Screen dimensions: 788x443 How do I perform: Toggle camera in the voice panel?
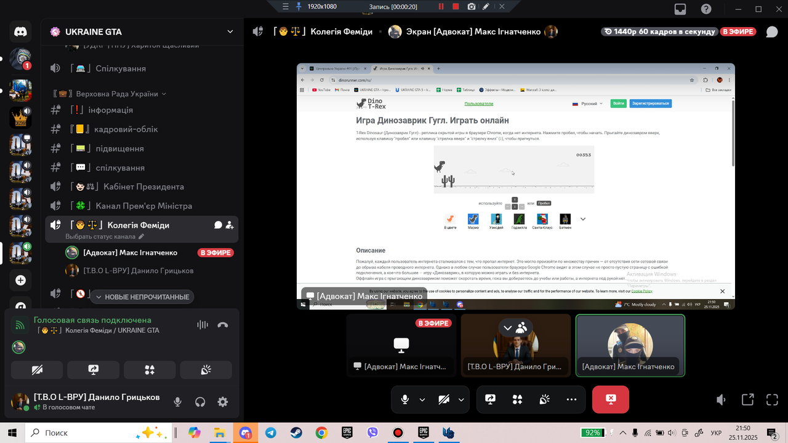(37, 370)
